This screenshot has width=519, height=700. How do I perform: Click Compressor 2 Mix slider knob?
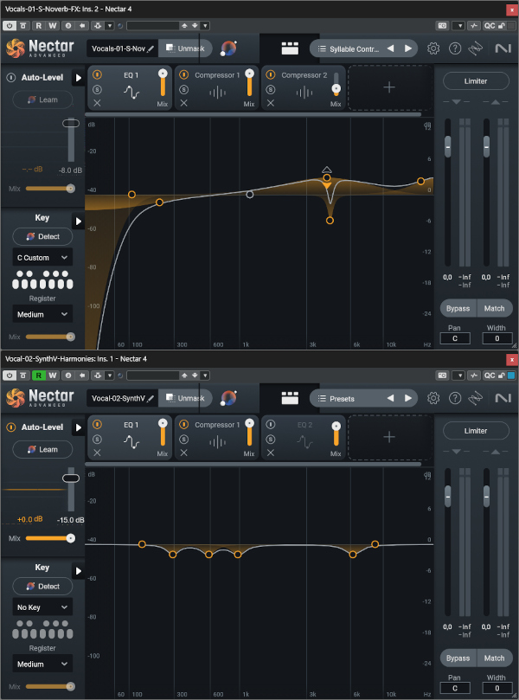click(336, 89)
